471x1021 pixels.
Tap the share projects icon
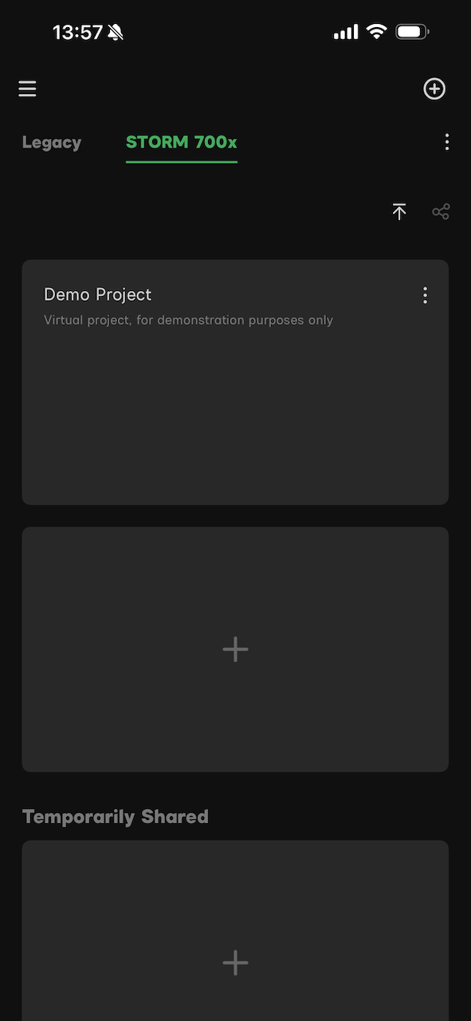tap(441, 211)
